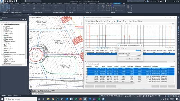Click the Elevation column header in points table
This screenshot has width=180, height=101.
coord(116,66)
